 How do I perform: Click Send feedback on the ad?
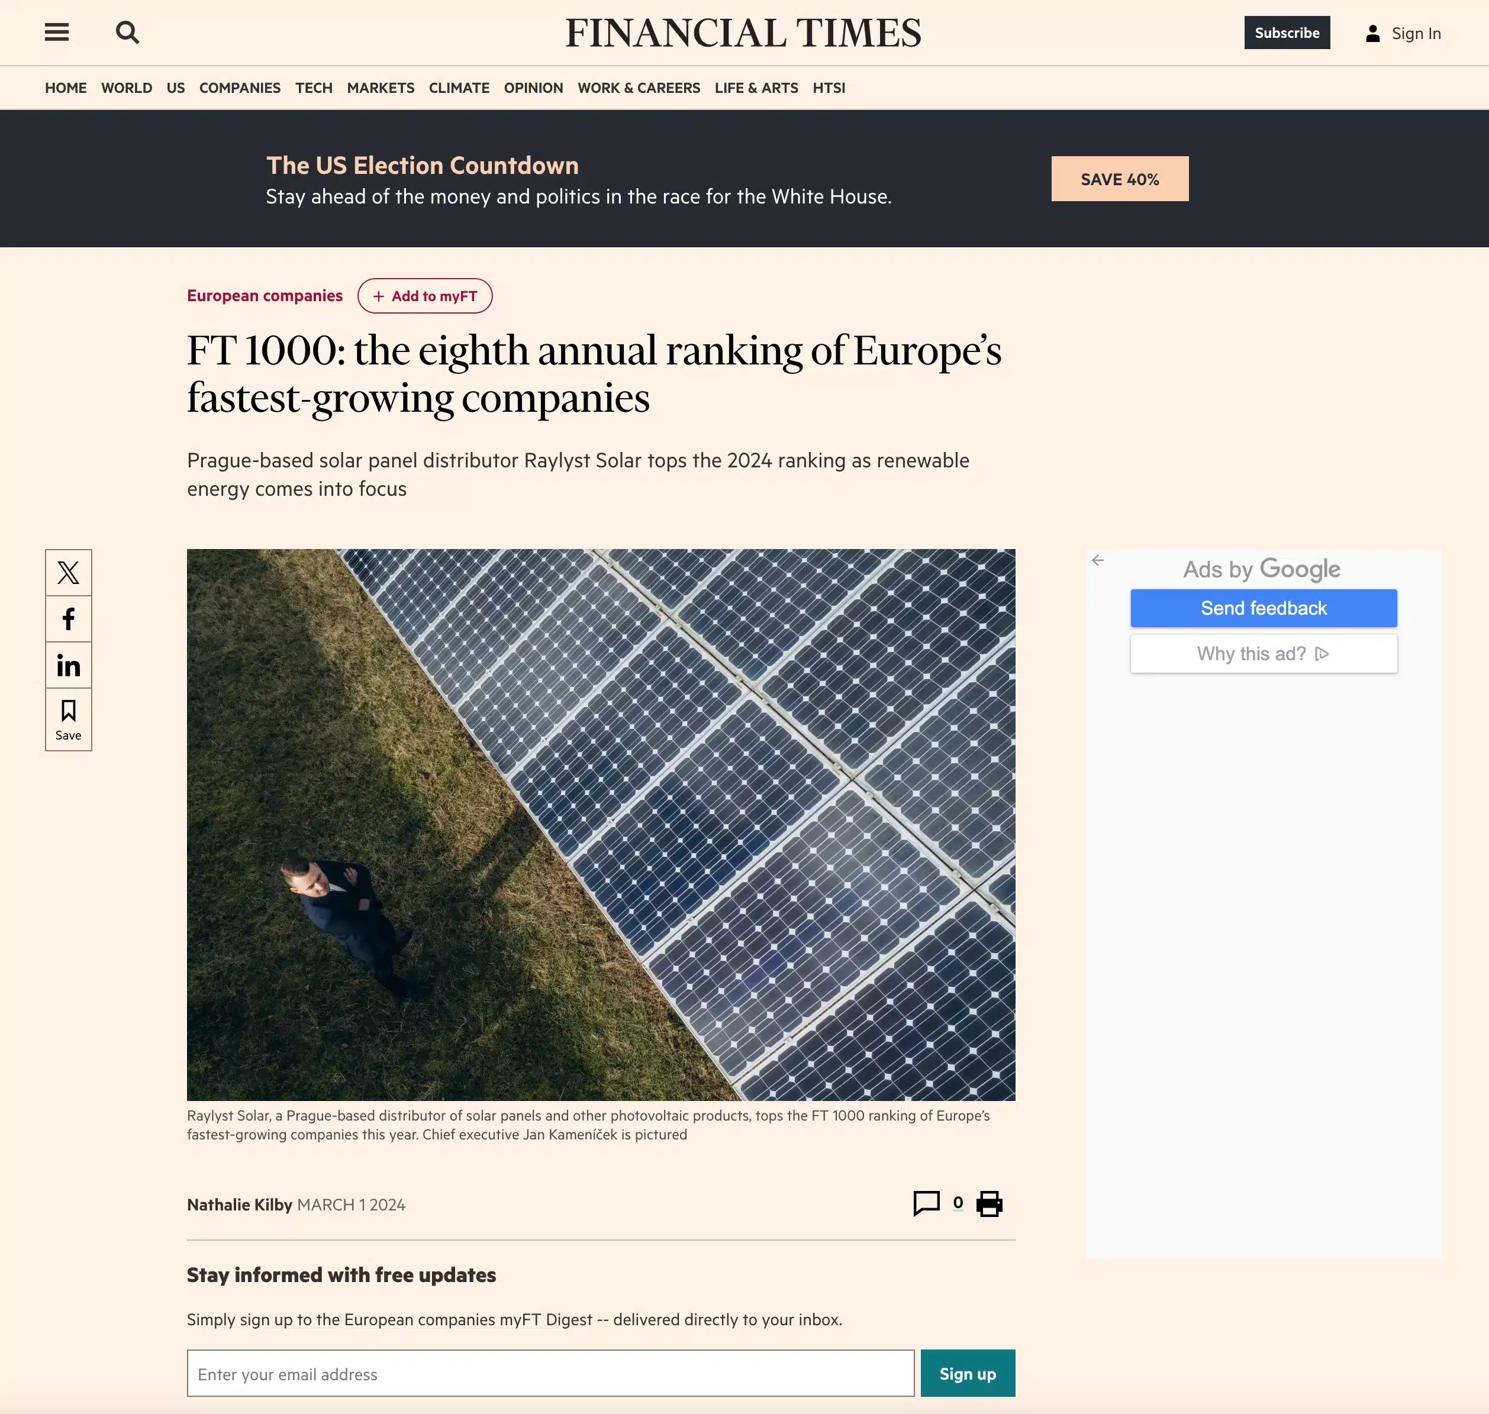pyautogui.click(x=1263, y=608)
